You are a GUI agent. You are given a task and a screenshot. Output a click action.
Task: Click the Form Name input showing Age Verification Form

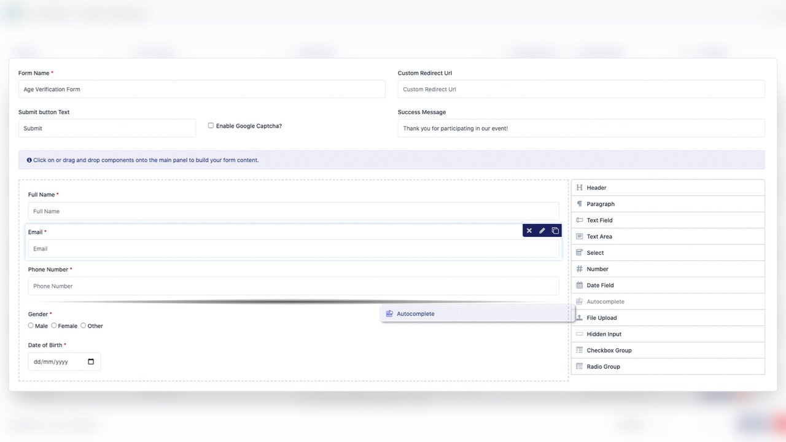click(201, 89)
